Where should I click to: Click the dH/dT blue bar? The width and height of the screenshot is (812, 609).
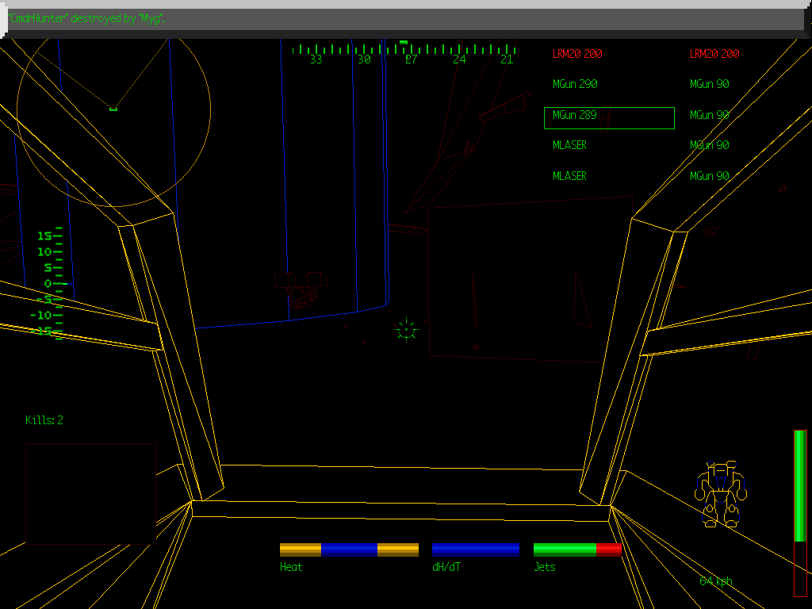(x=476, y=550)
